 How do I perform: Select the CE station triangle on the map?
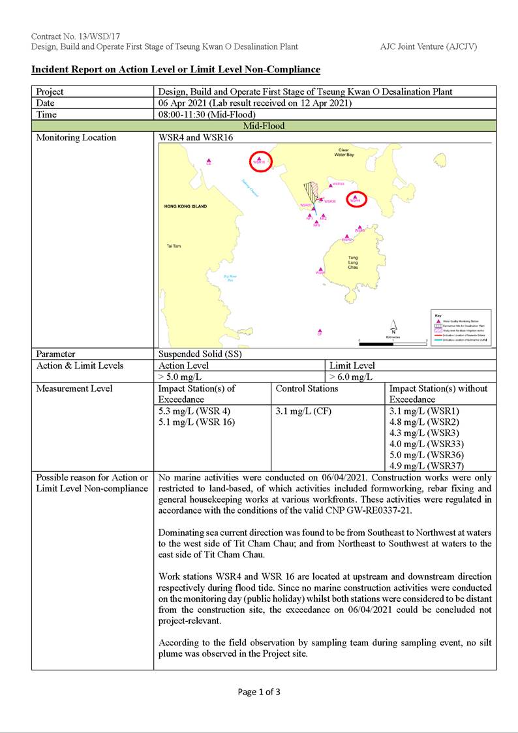coord(209,161)
